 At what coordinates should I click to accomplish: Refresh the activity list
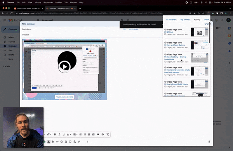coord(208,24)
